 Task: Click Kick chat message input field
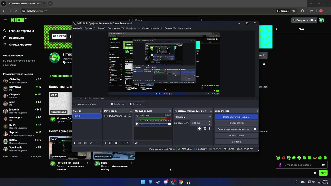[x=301, y=165]
